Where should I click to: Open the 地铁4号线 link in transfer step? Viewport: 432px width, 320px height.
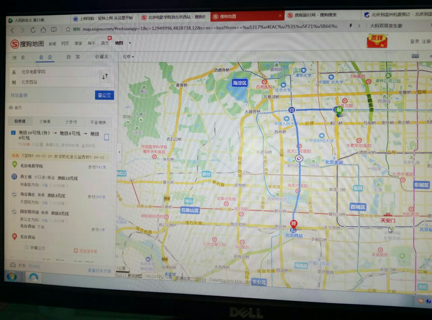56,196
